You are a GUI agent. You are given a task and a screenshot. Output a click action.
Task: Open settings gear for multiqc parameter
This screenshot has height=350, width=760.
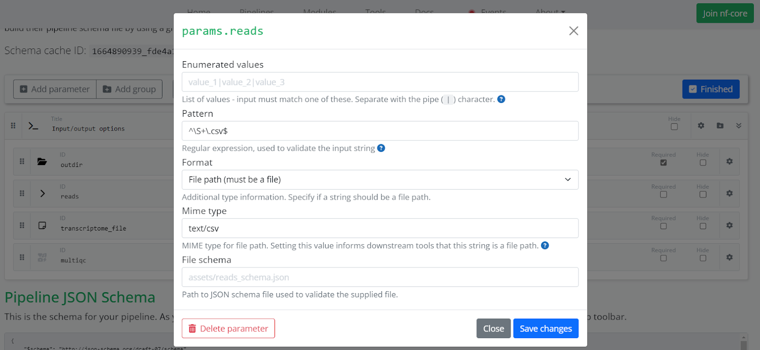point(729,257)
